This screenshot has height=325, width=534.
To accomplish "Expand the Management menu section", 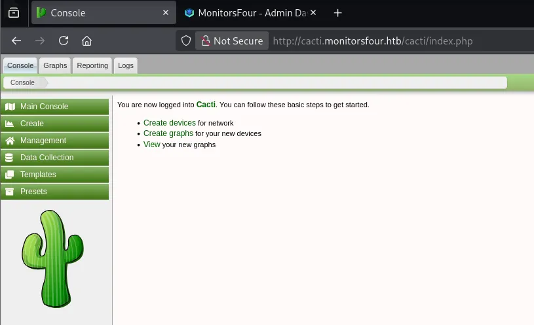I will (43, 141).
